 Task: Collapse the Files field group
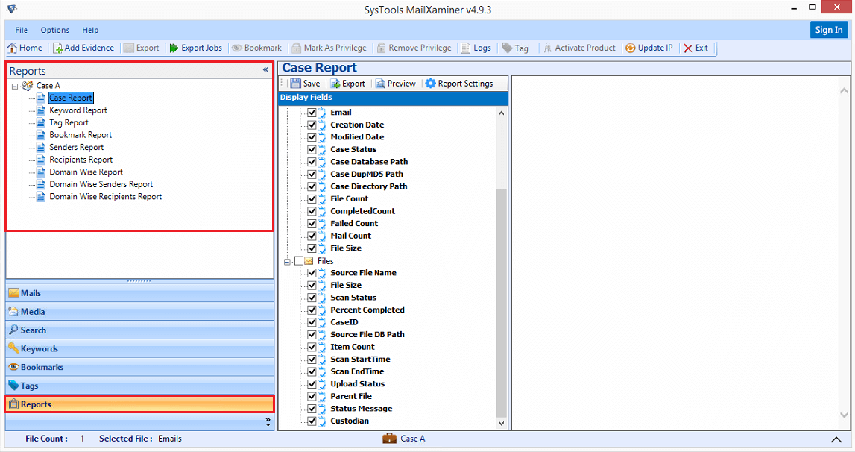pos(288,260)
